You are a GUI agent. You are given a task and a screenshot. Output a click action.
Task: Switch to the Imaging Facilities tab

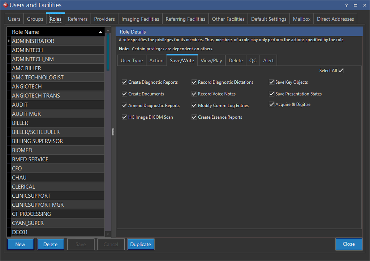(140, 19)
